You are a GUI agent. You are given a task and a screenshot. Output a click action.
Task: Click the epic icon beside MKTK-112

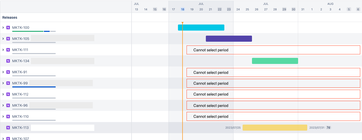click(x=8, y=94)
